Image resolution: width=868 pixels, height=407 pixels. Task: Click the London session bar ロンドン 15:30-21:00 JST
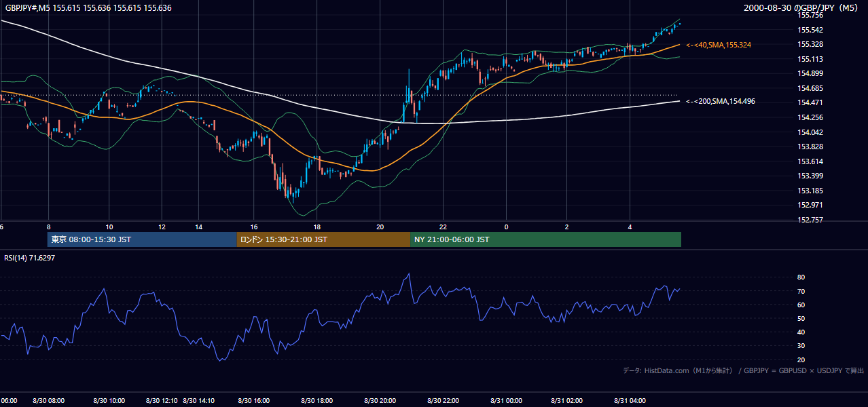click(323, 239)
